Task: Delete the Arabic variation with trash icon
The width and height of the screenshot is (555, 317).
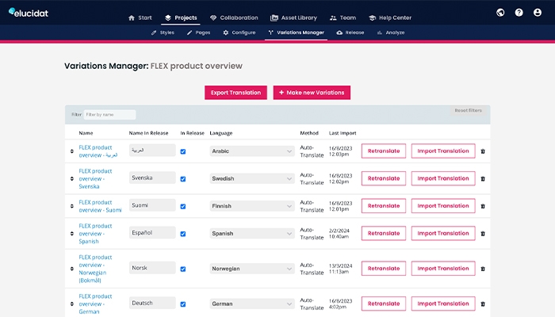Action: [x=483, y=151]
